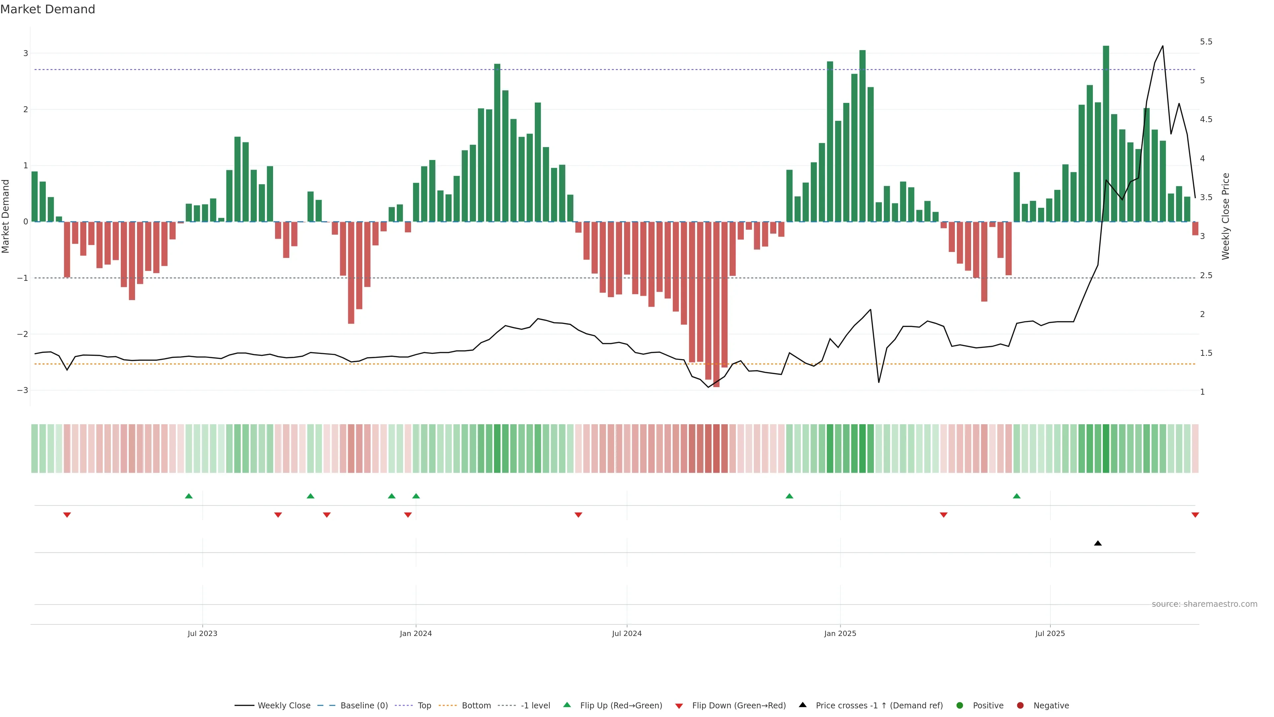1274x717 pixels.
Task: Toggle the -1 level legend item
Action: coord(535,705)
